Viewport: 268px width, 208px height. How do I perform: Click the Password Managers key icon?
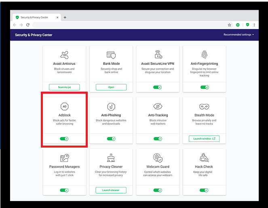(65, 158)
